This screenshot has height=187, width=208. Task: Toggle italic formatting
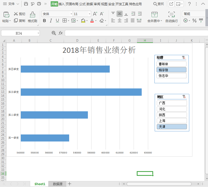pos(51,21)
